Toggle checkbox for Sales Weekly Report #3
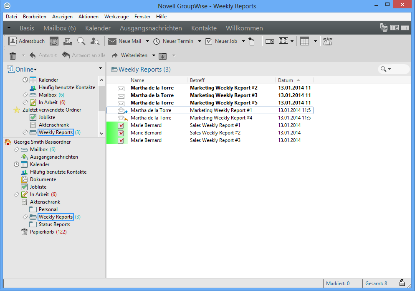Viewport: 415px width, 291px height. [121, 141]
